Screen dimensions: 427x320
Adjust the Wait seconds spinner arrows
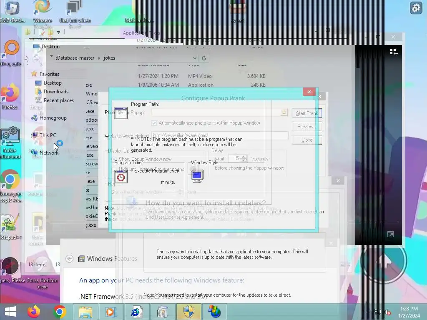pyautogui.click(x=244, y=158)
